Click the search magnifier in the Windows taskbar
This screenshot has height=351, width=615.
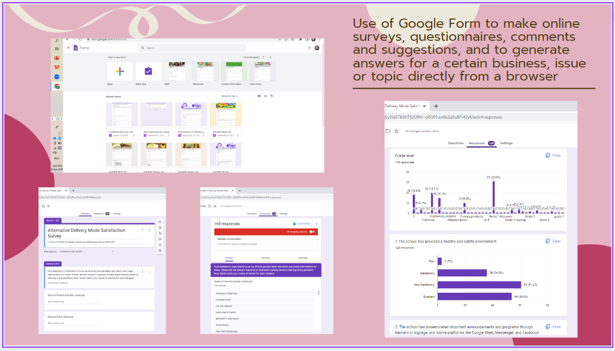(57, 41)
